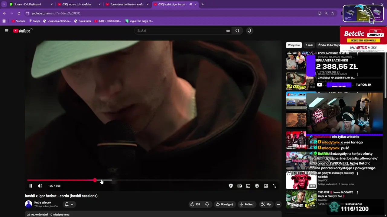Click the Pobierz download button
This screenshot has height=217, width=387.
pos(247,204)
